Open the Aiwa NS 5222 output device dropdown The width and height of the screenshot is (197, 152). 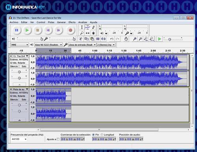coord(48,45)
